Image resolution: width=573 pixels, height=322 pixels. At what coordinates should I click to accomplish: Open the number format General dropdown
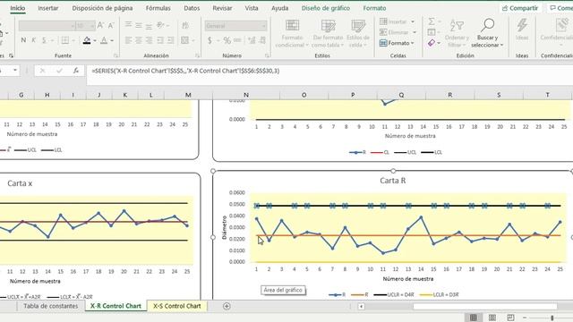[263, 26]
